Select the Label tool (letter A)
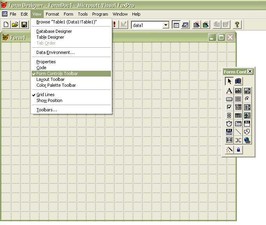The image size is (266, 225). pos(229,91)
